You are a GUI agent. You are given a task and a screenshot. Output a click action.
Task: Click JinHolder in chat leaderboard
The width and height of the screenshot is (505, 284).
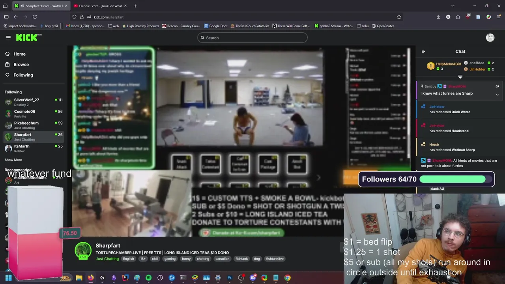pos(477,69)
